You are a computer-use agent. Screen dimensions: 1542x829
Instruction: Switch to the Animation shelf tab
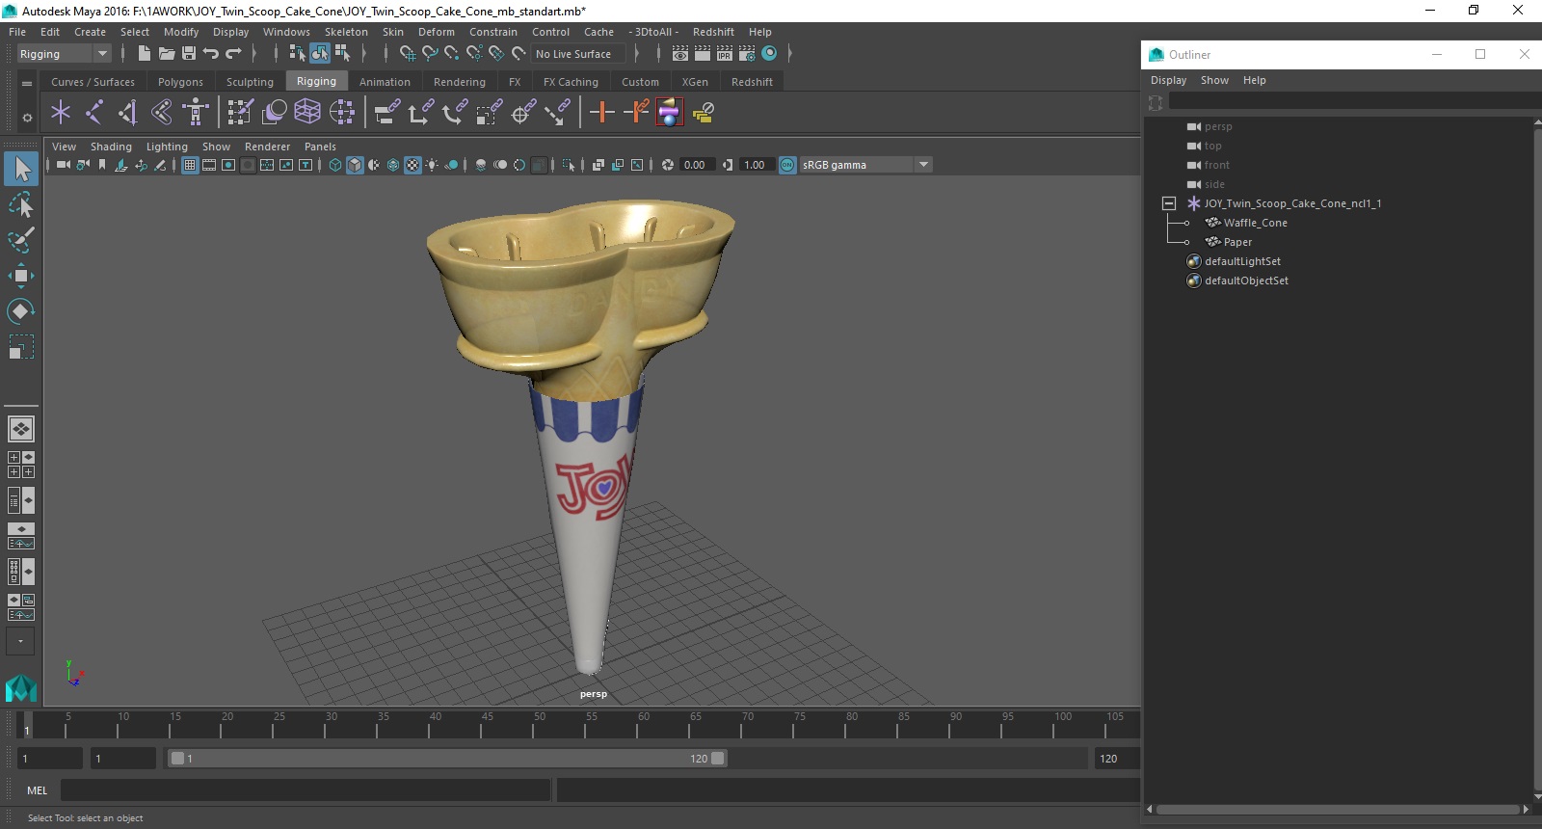pyautogui.click(x=385, y=82)
